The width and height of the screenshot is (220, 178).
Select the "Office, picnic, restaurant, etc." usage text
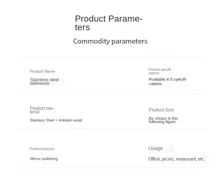(x=177, y=159)
